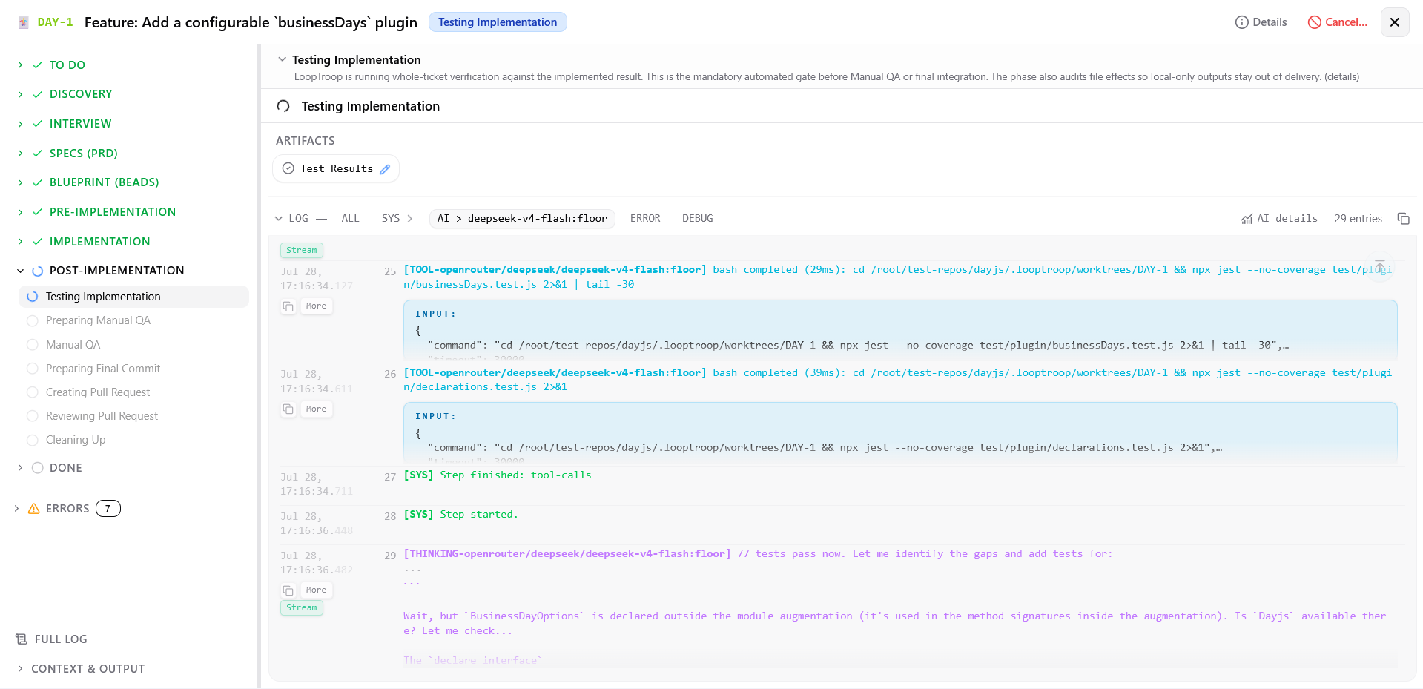Collapse the LOG section chevron
Viewport: 1423px width, 689px height.
click(x=279, y=219)
